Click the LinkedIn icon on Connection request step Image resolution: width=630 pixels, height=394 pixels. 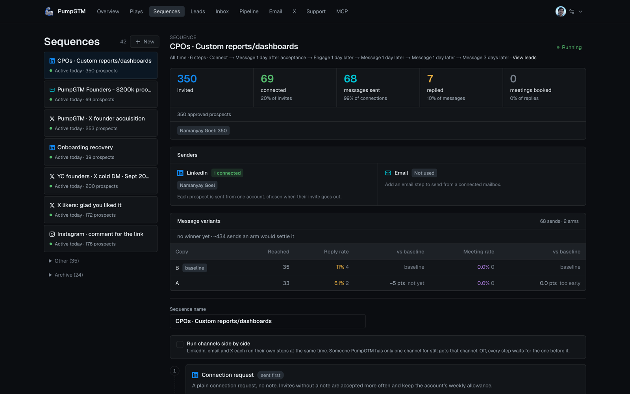[195, 375]
